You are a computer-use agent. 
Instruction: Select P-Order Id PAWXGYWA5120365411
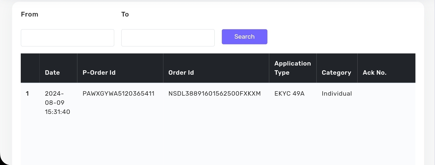pos(118,94)
